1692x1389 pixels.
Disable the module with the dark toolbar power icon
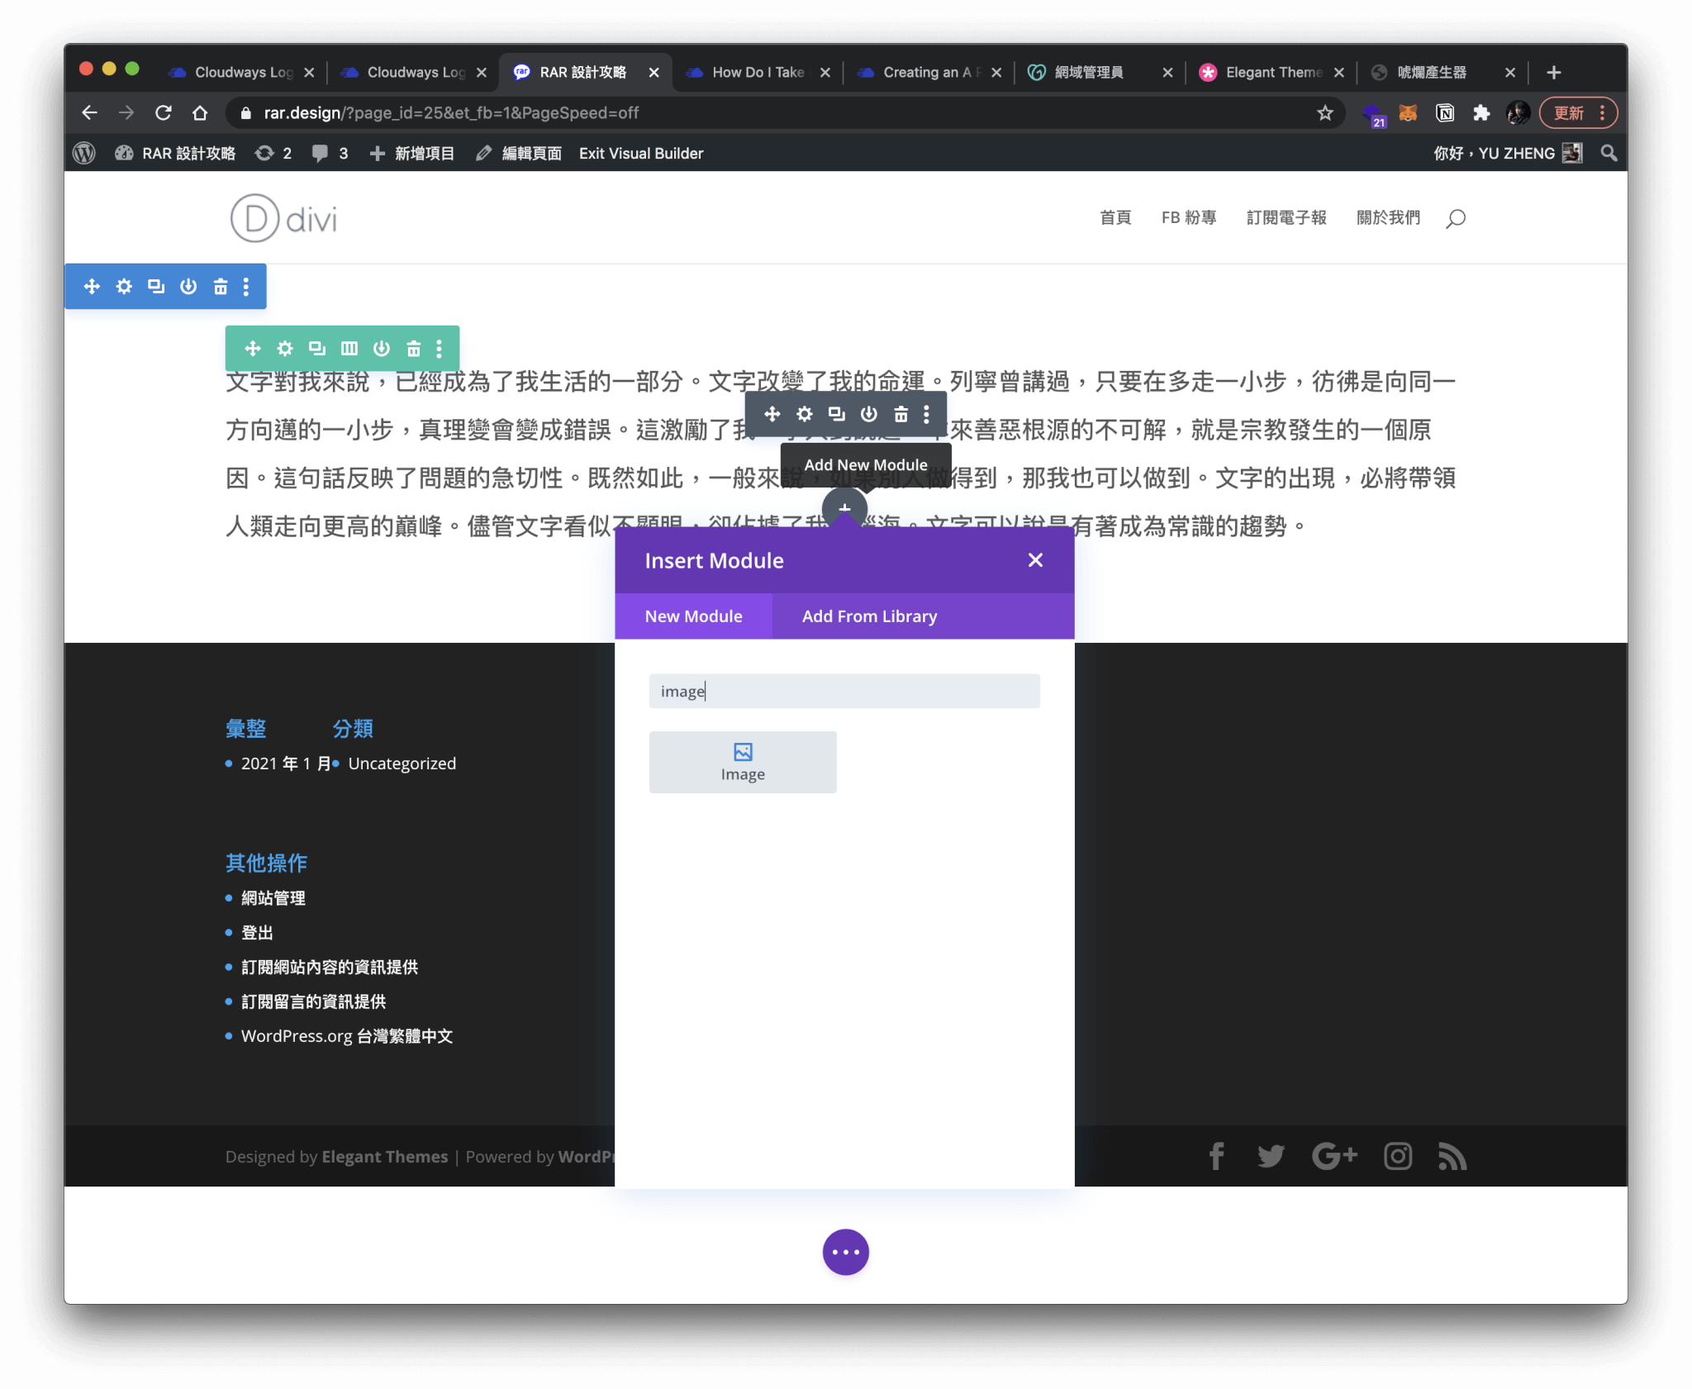point(868,413)
